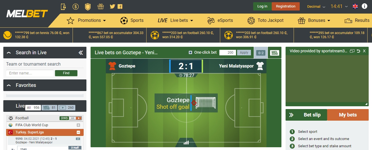
Task: Open the mobile app icon in header
Action: pyautogui.click(x=63, y=6)
